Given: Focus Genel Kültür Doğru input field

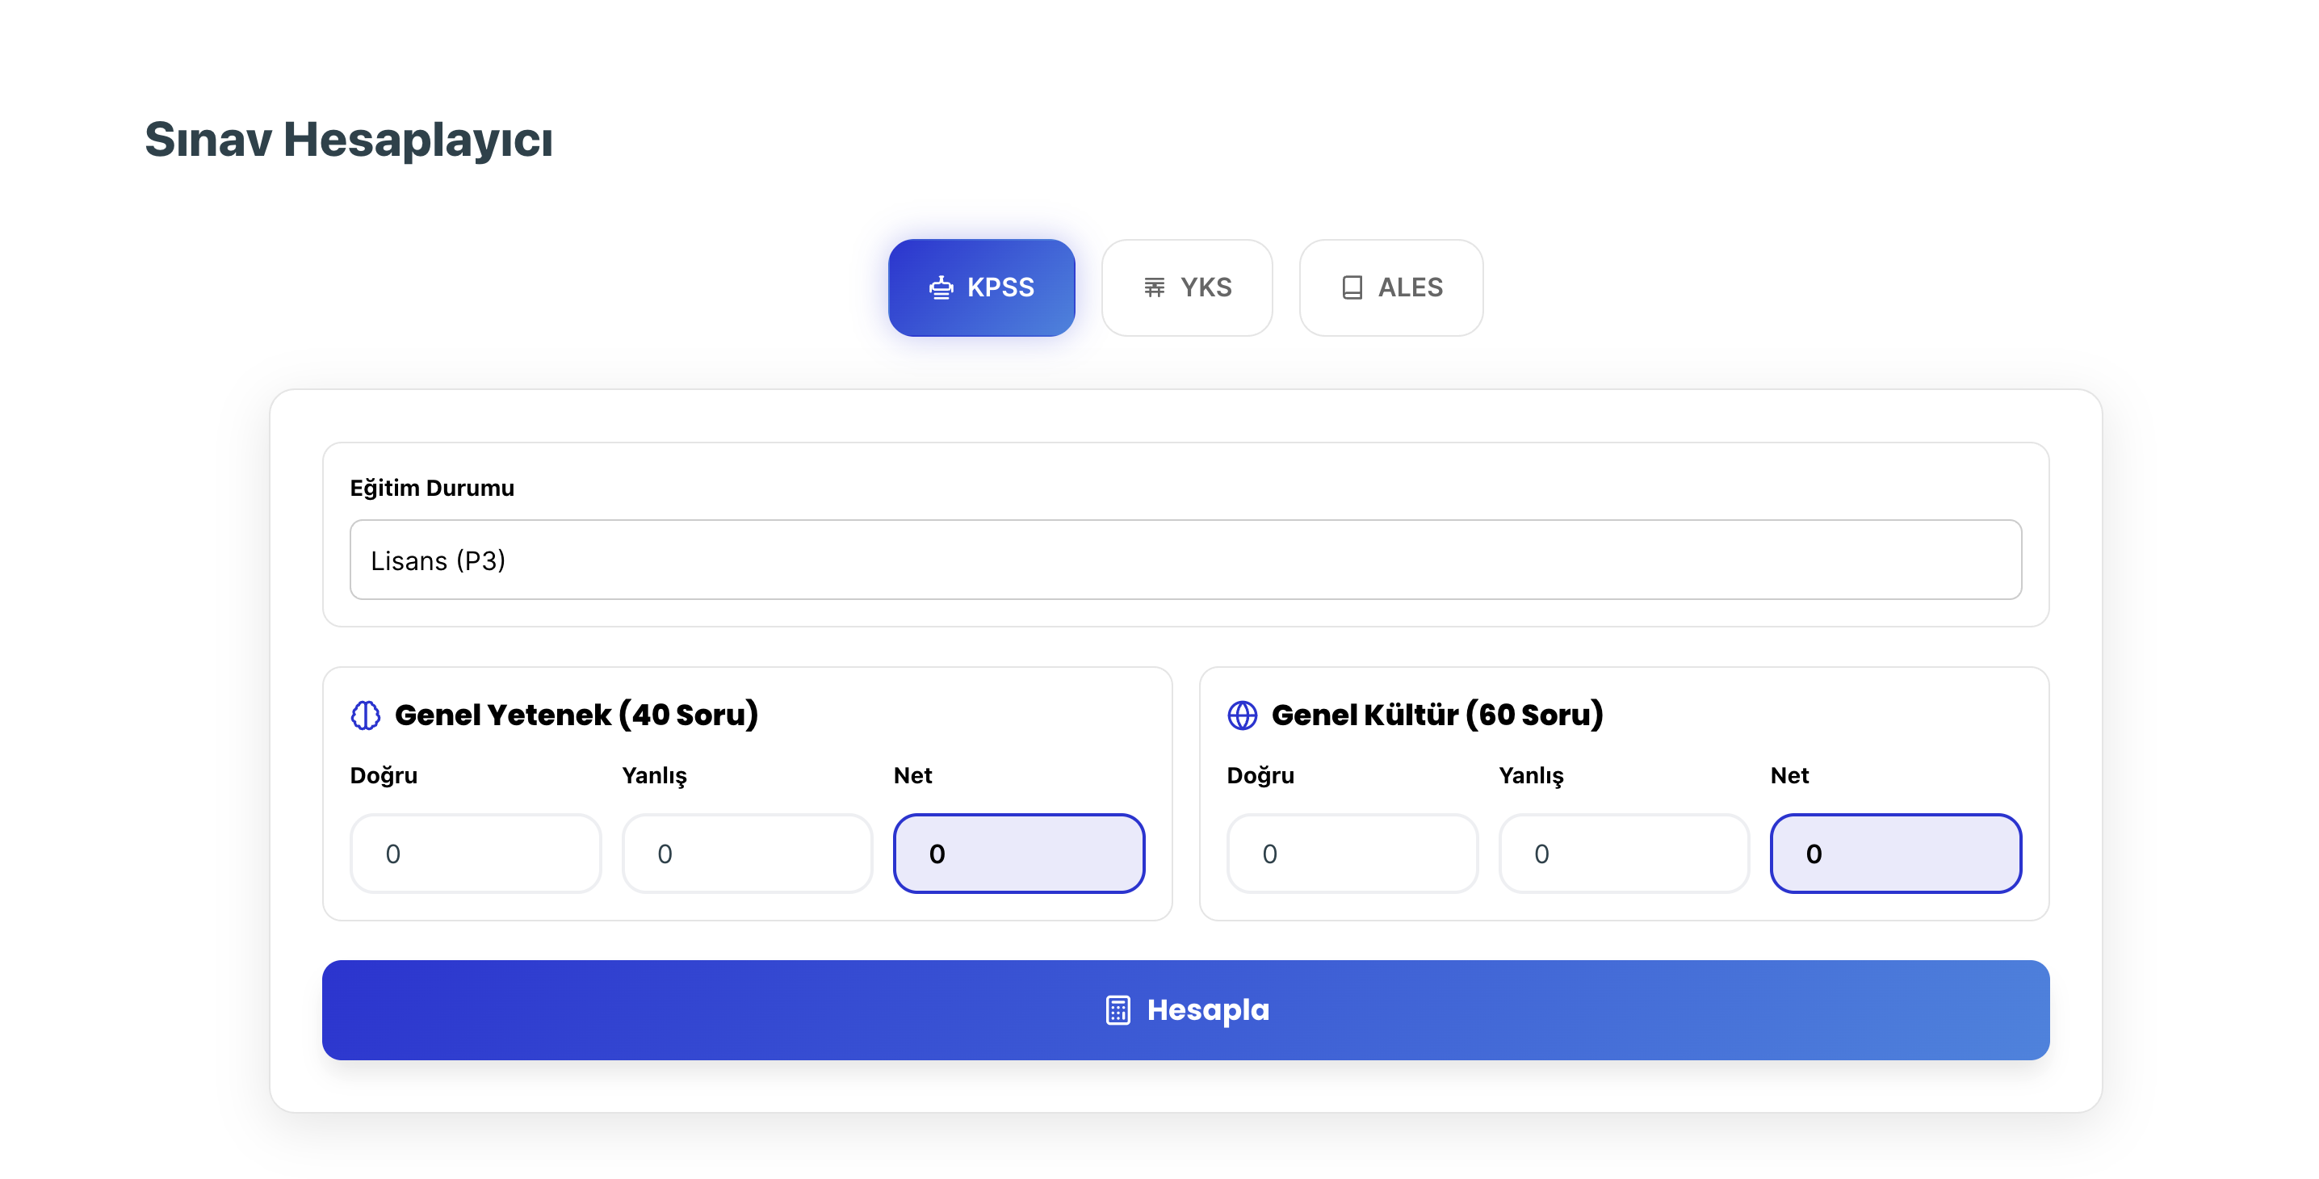Looking at the screenshot, I should click(1352, 854).
